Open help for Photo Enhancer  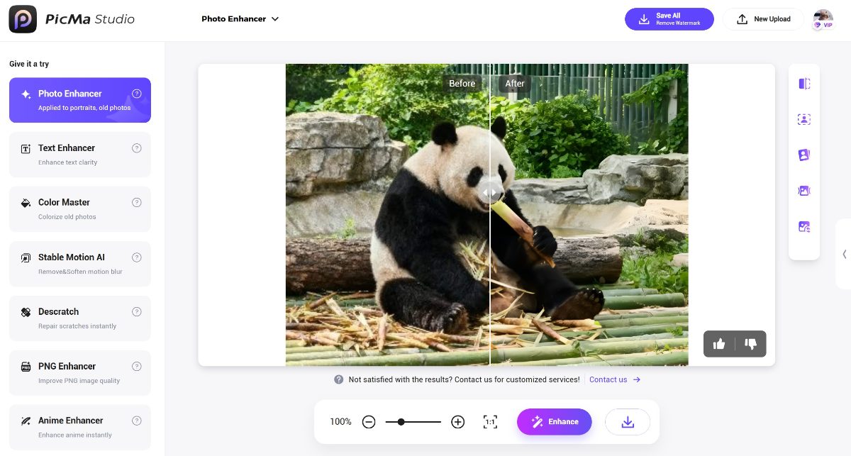coord(137,94)
